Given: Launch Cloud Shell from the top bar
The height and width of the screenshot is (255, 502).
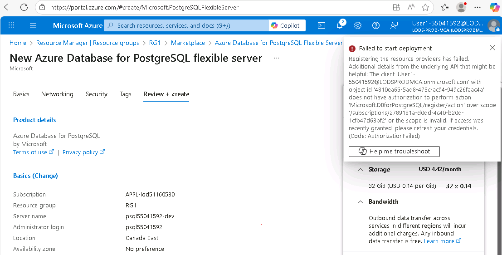Looking at the screenshot, I should coord(322,25).
